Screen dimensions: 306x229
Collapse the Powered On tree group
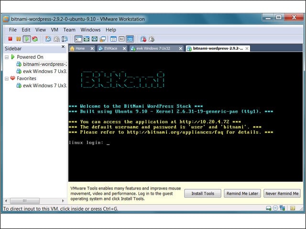pos(7,57)
